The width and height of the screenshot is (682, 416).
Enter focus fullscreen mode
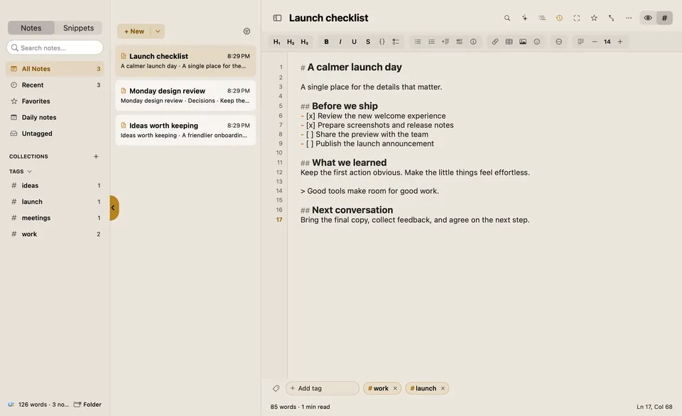[x=577, y=18]
